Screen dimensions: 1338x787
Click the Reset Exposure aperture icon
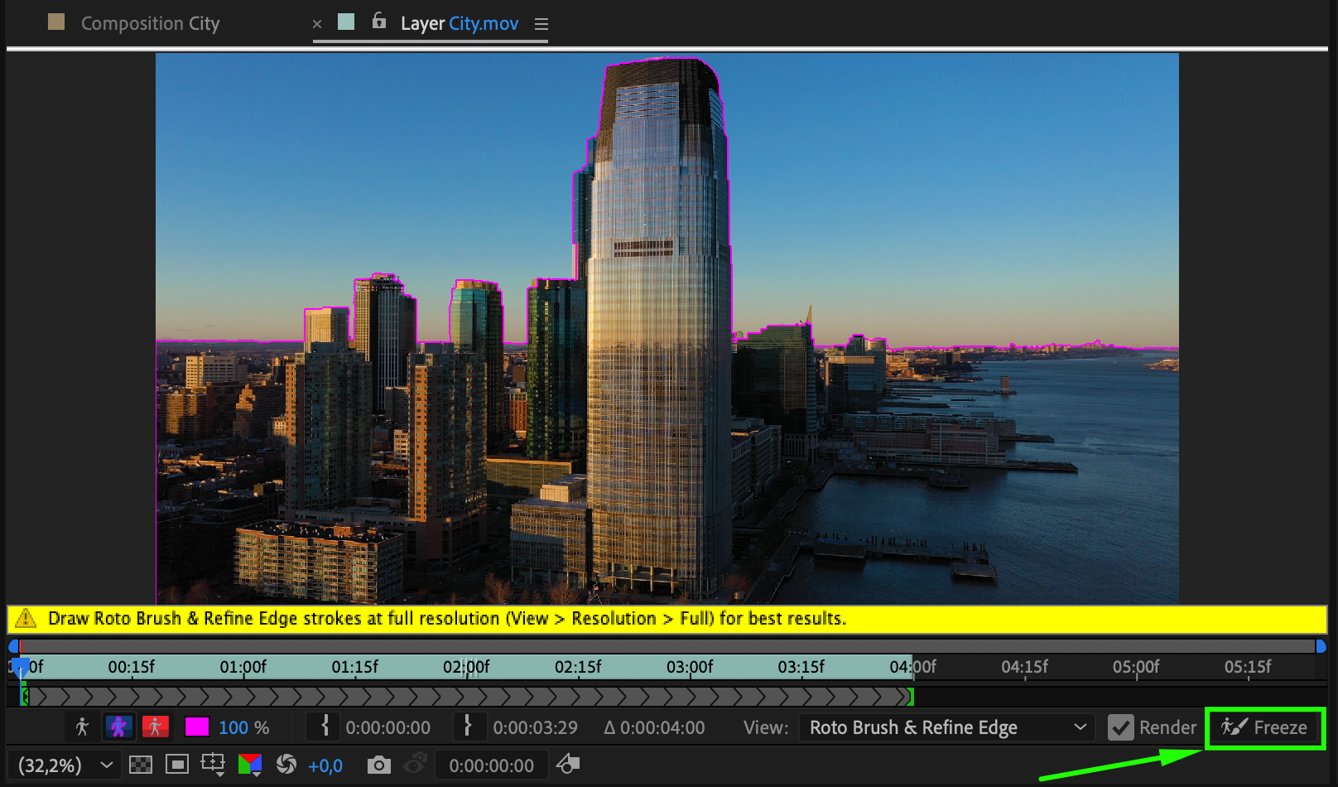pos(286,765)
